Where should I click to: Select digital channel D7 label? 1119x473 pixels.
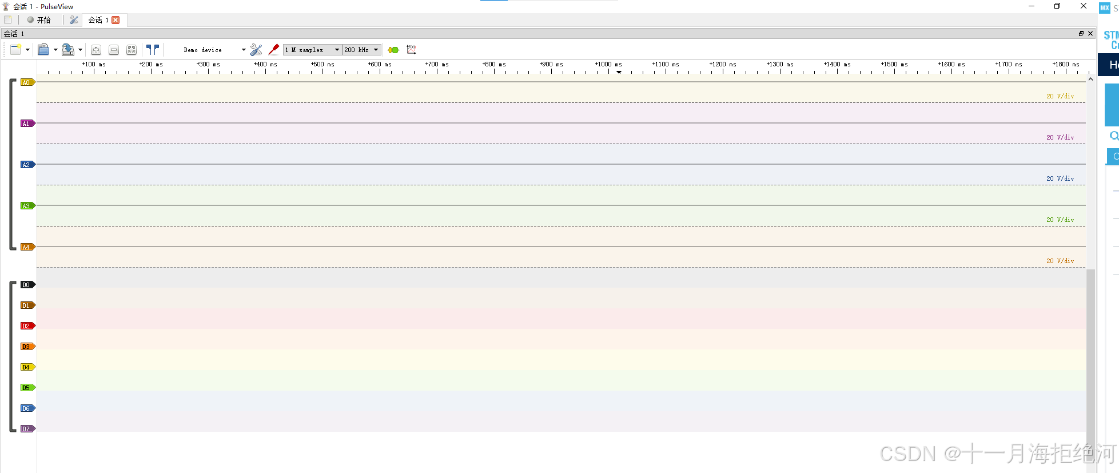point(28,429)
